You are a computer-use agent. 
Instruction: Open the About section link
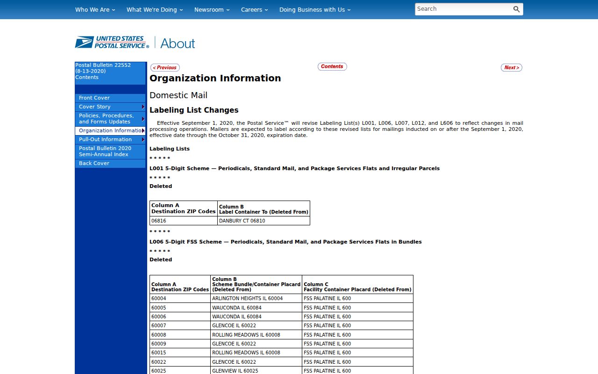point(178,43)
